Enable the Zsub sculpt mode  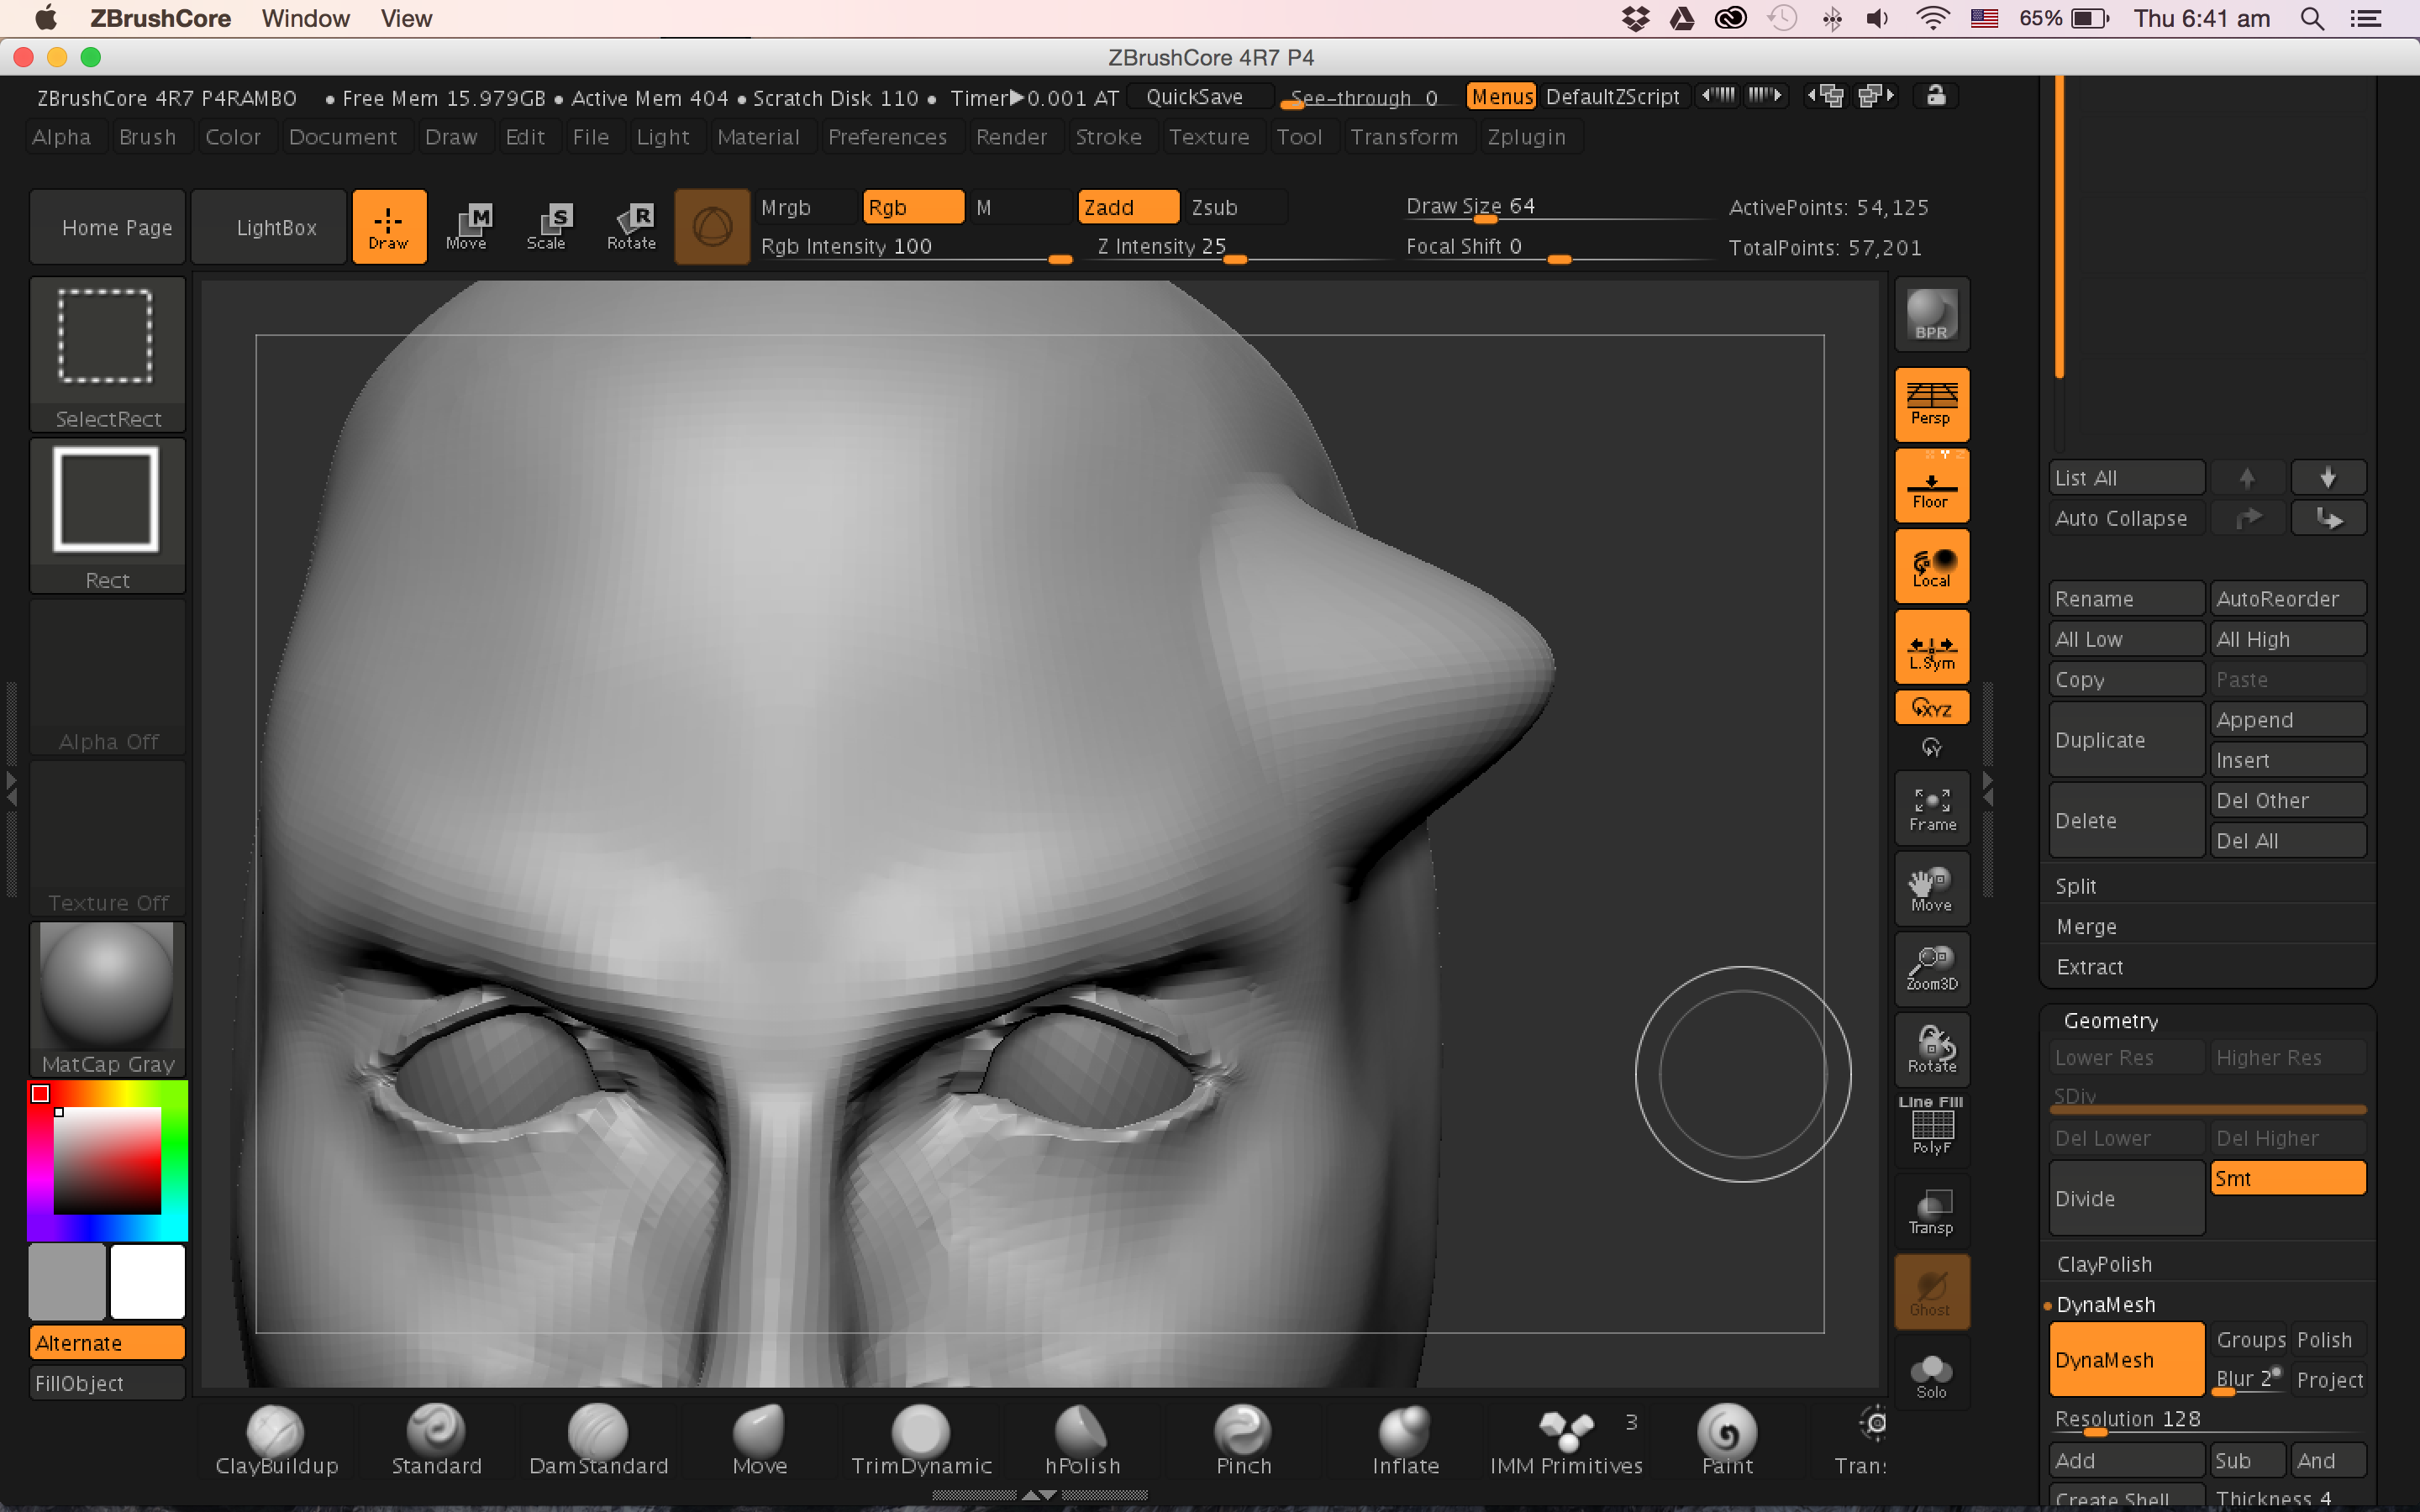(x=1230, y=207)
